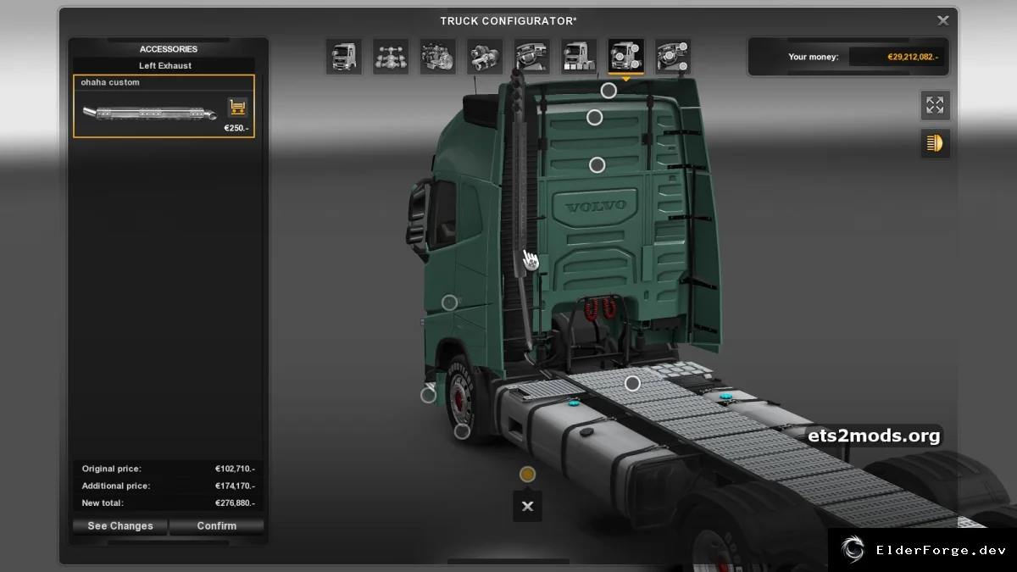Image resolution: width=1017 pixels, height=572 pixels.
Task: Dismiss slot with X below orange node
Action: pos(527,507)
